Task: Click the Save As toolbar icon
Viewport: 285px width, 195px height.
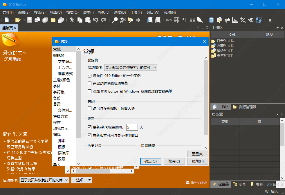Action: (37, 20)
